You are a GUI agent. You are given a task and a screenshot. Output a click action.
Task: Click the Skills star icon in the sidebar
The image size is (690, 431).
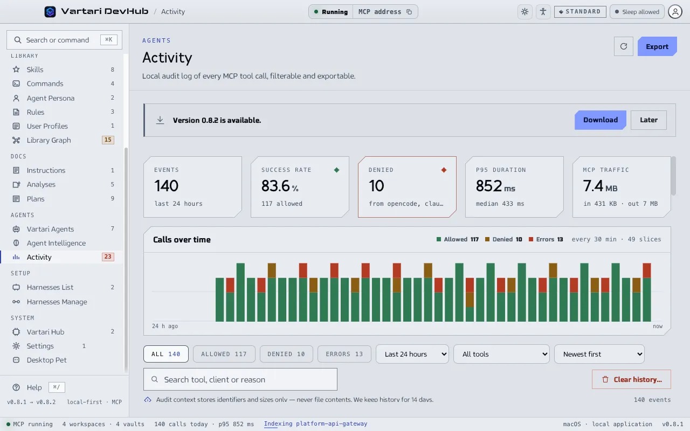point(16,69)
